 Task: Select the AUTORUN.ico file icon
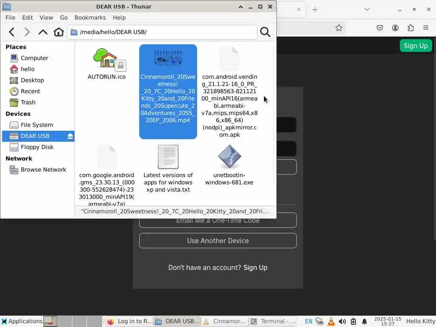(106, 59)
